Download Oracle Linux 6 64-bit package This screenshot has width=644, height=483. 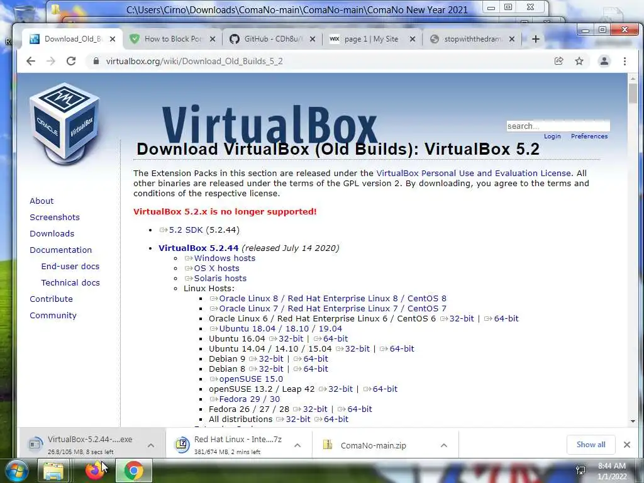pos(501,319)
